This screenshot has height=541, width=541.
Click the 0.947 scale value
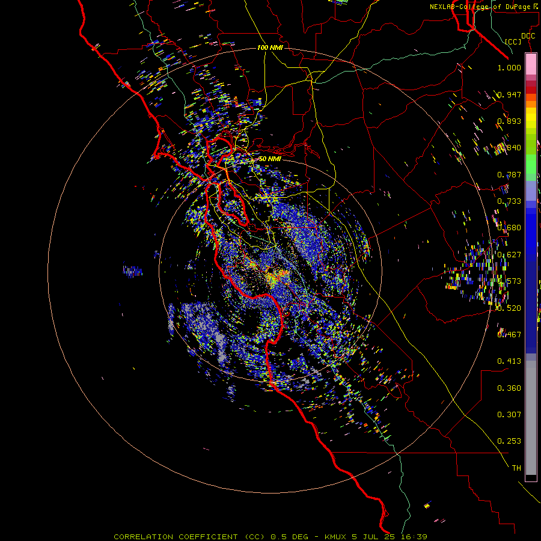point(509,94)
